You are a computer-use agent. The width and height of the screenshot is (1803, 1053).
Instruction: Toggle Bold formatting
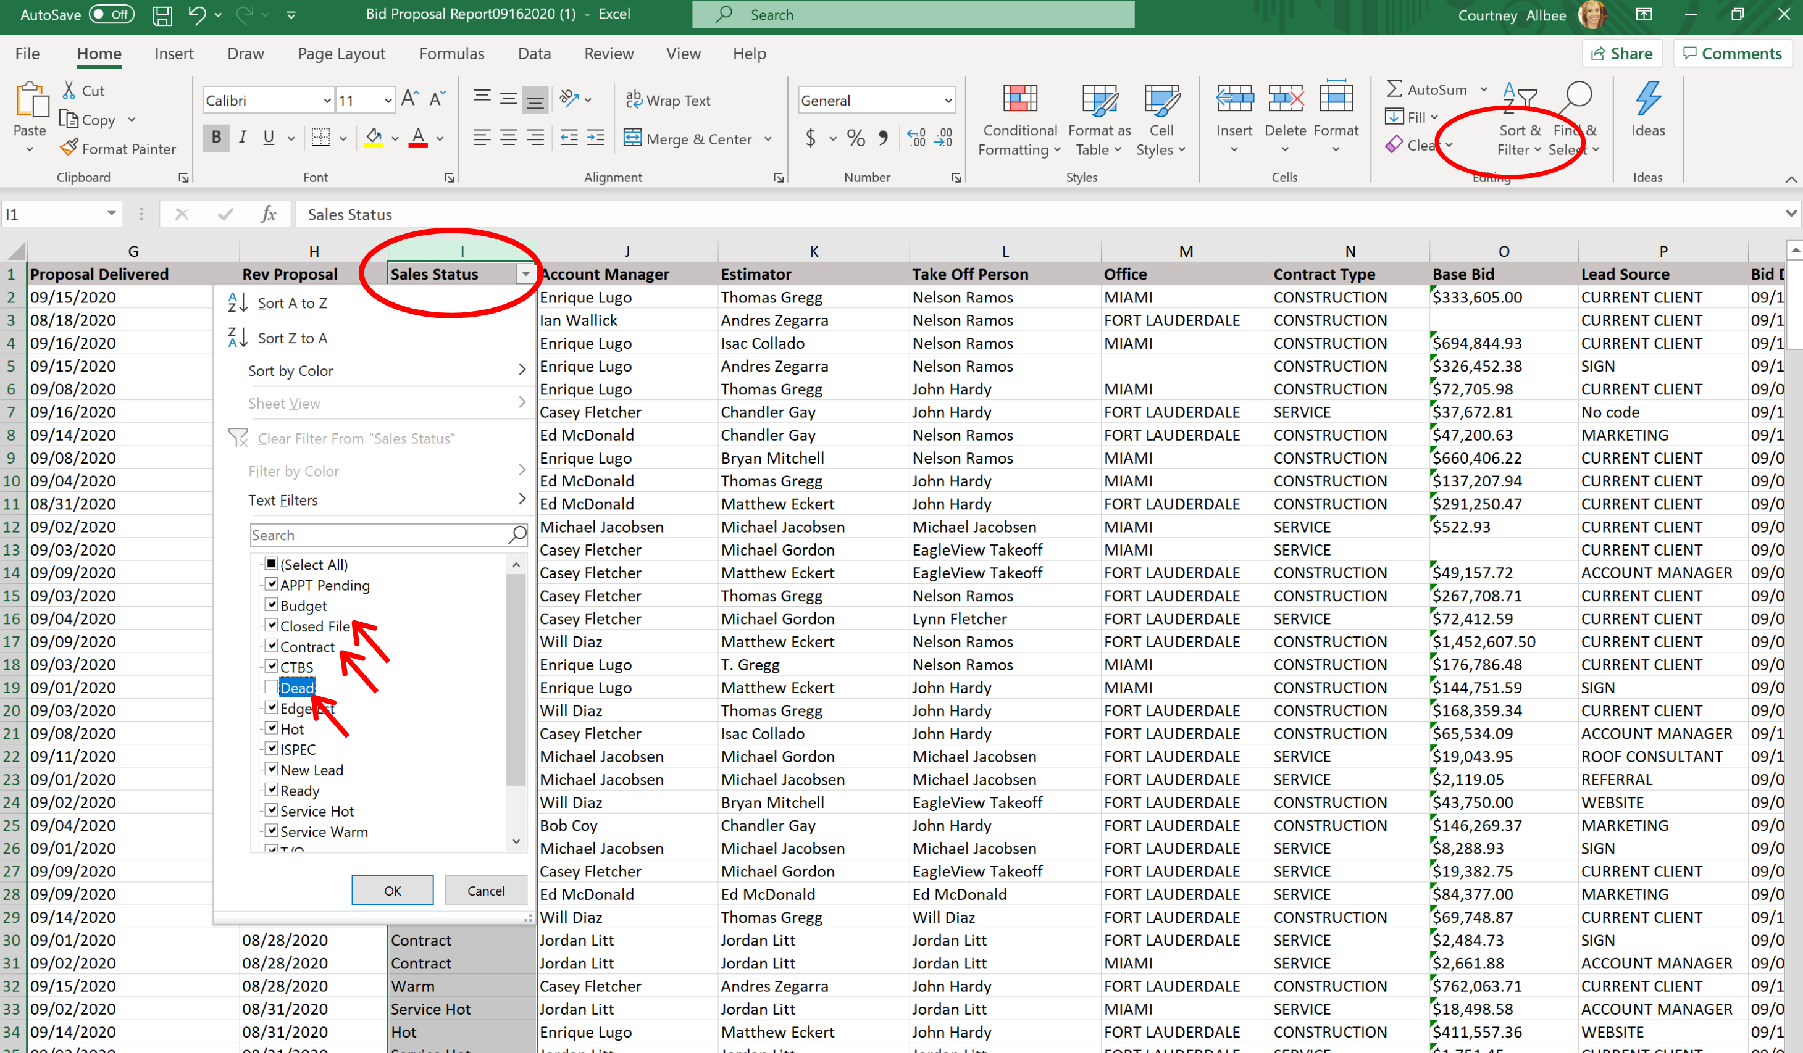point(216,136)
